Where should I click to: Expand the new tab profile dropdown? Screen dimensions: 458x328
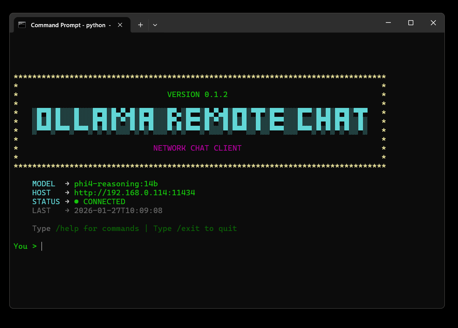coord(155,25)
